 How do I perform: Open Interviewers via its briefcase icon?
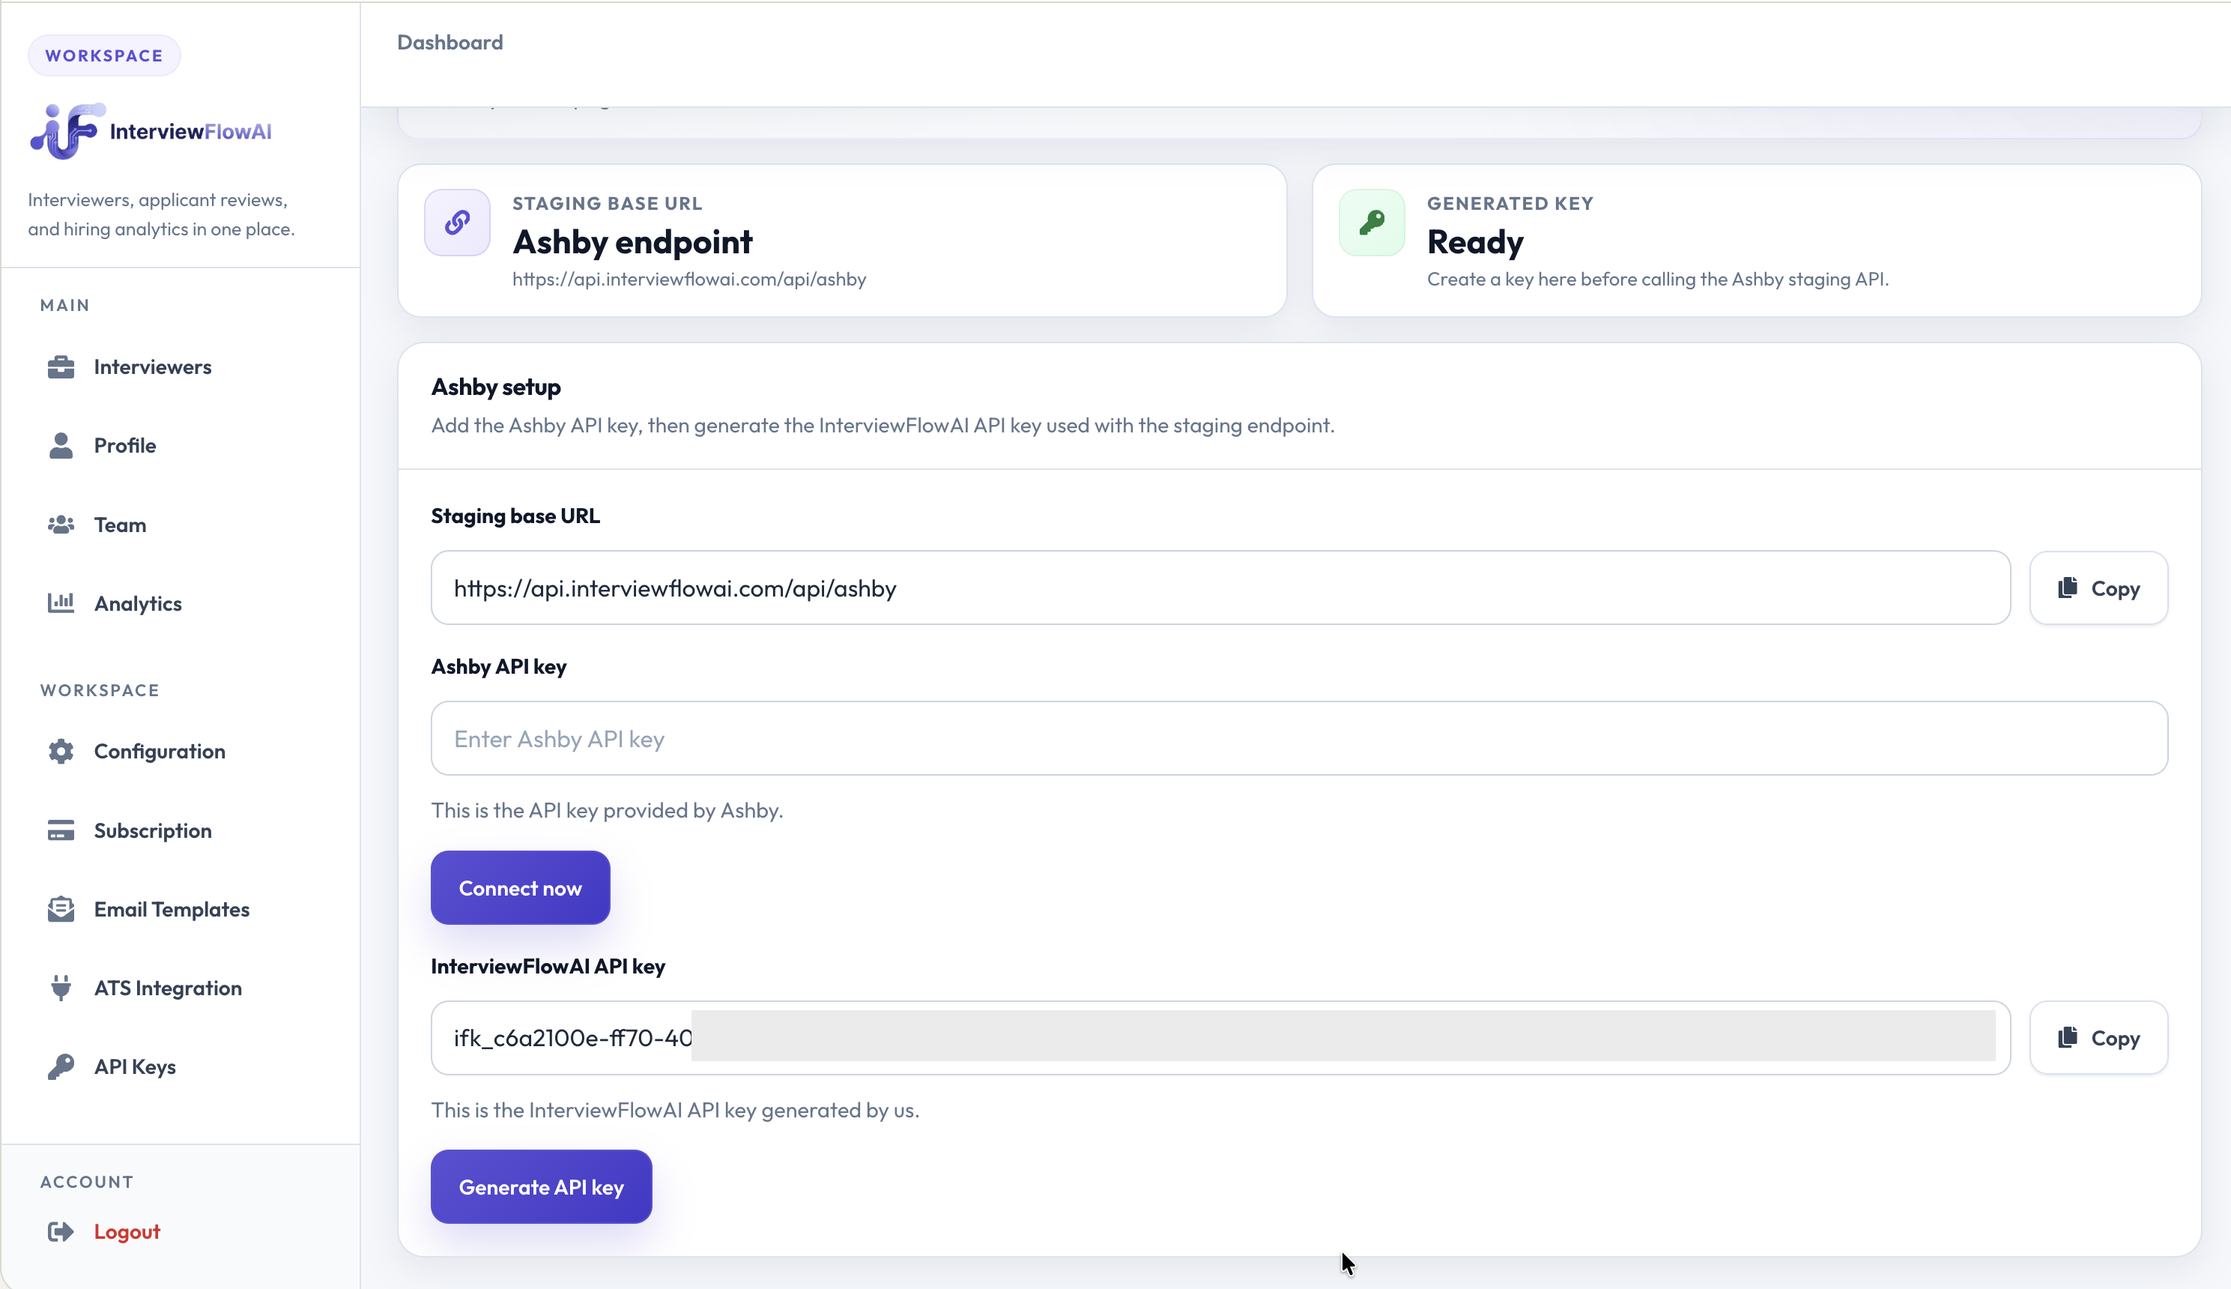[x=60, y=366]
